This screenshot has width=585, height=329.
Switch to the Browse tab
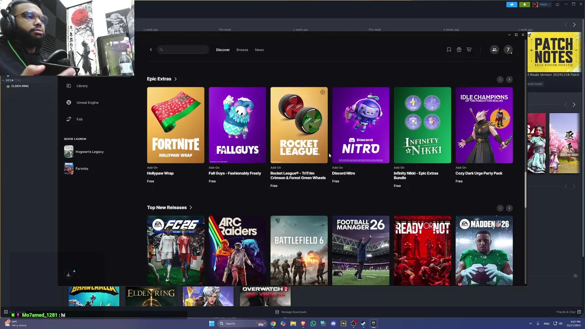242,50
